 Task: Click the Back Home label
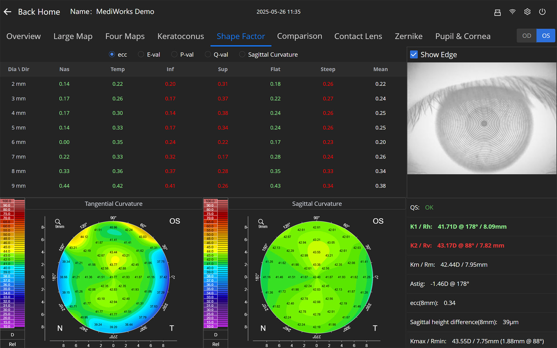coord(39,12)
